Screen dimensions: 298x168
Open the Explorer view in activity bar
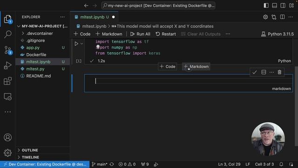click(x=7, y=19)
